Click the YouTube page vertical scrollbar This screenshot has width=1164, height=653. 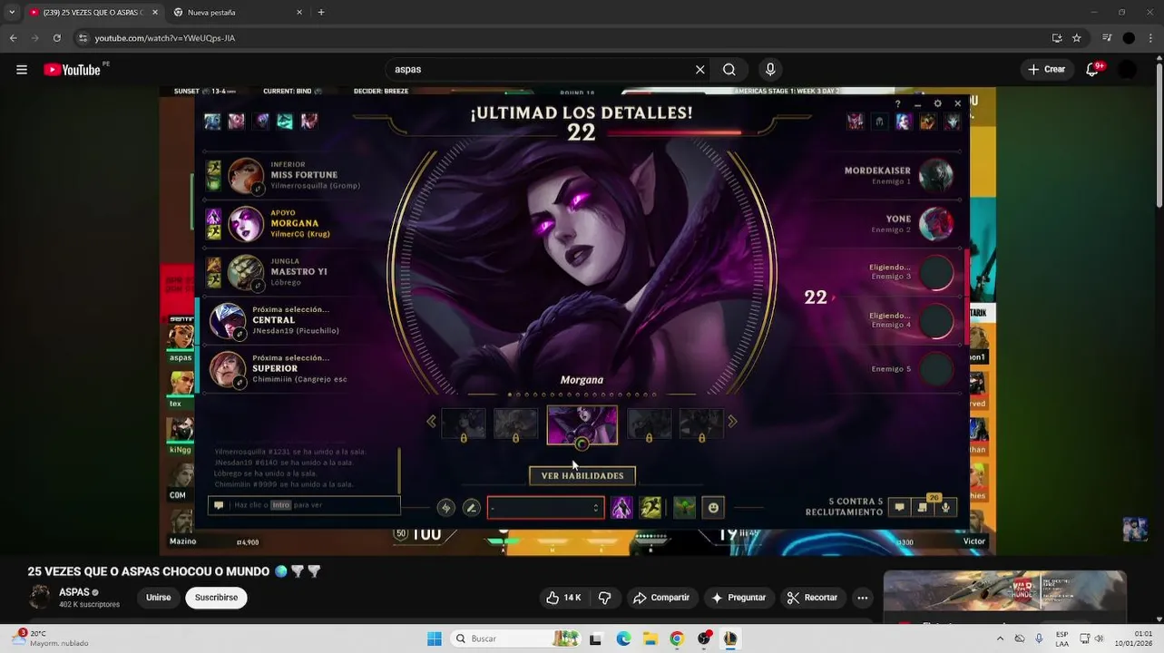click(x=1159, y=136)
